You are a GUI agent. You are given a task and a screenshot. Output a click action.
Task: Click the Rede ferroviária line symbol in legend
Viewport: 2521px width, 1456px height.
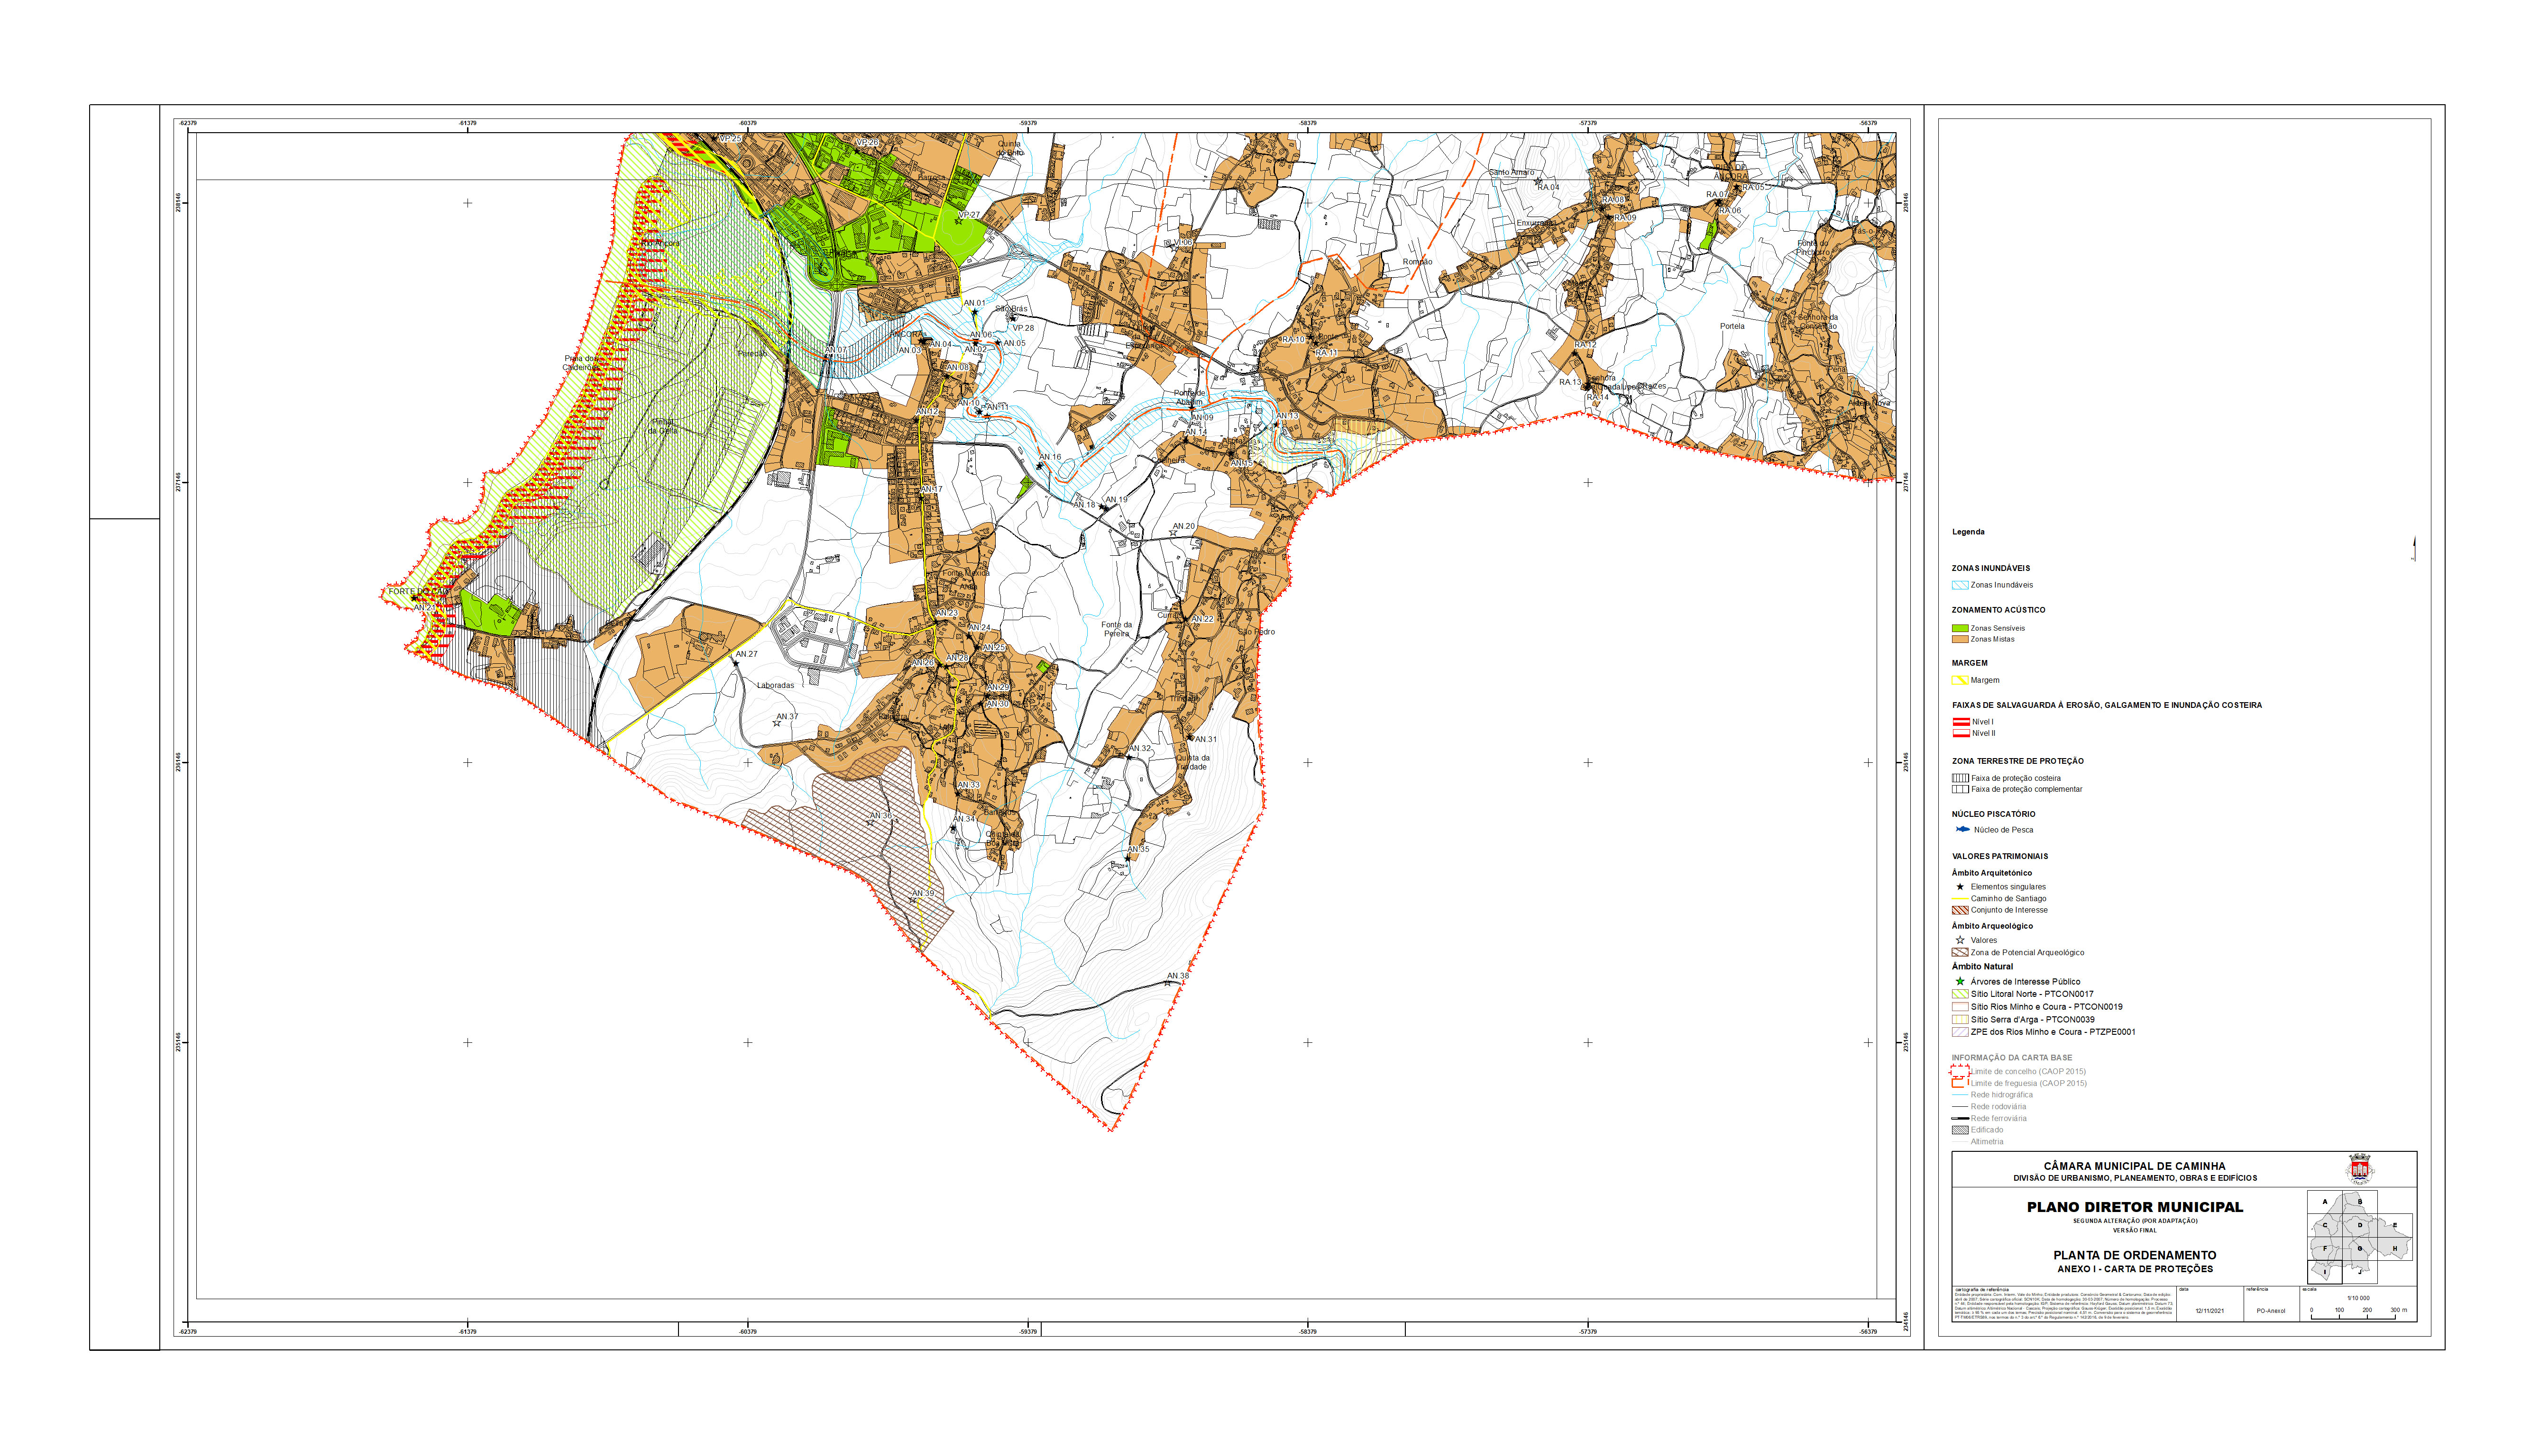point(1960,1118)
